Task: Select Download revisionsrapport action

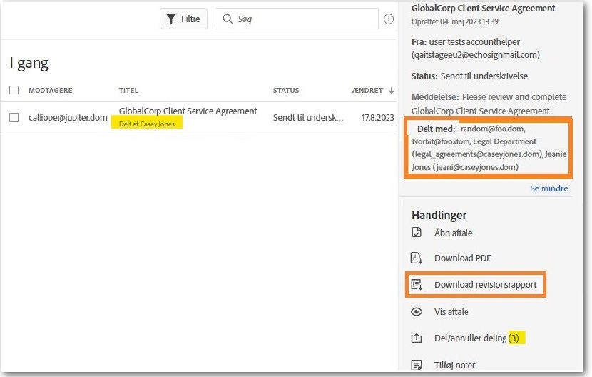Action: tap(485, 285)
